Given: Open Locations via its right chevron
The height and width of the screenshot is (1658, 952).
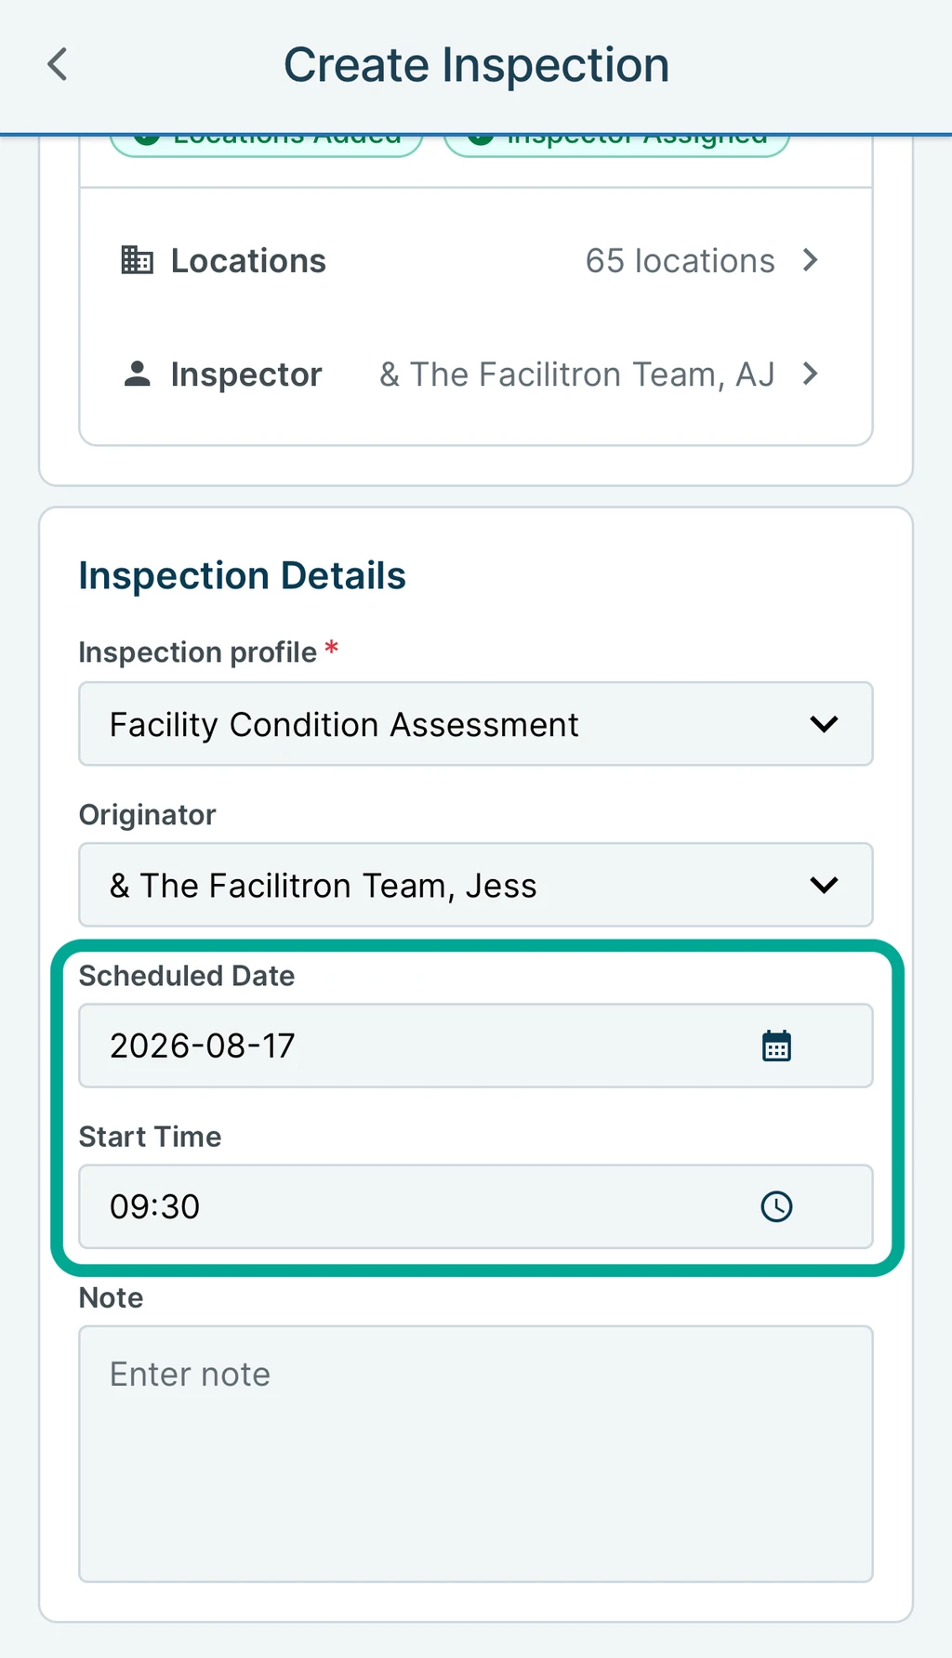Looking at the screenshot, I should pos(811,260).
